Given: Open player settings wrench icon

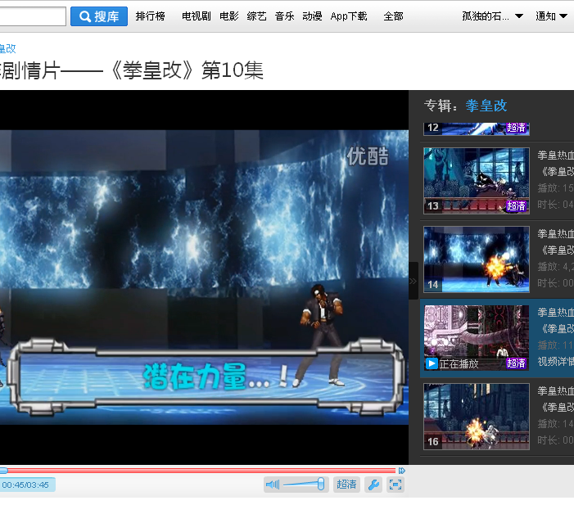Looking at the screenshot, I should click(373, 485).
